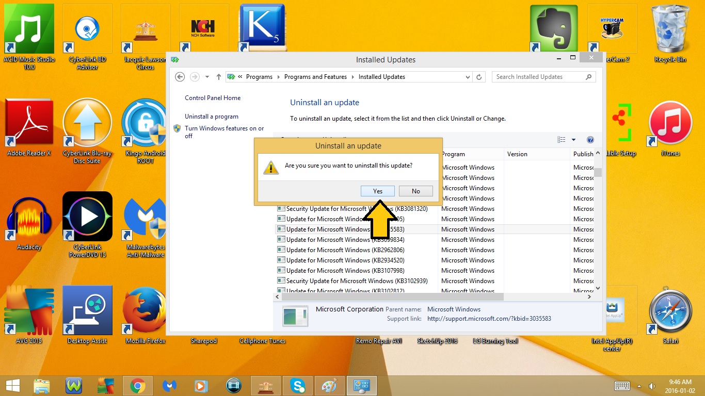Select Security Update KB3102939 row

coord(434,281)
